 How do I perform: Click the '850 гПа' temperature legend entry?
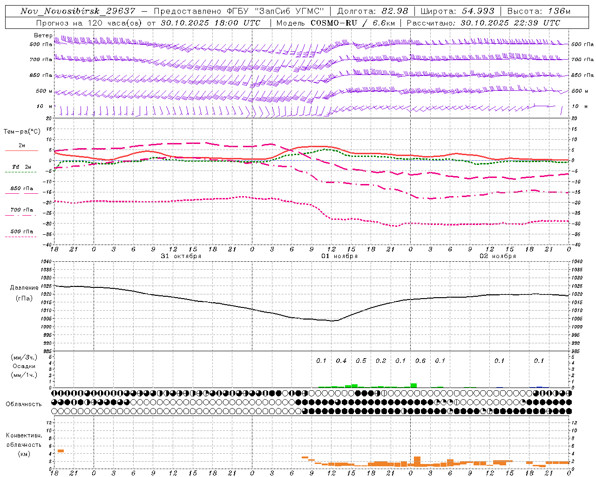(21, 188)
